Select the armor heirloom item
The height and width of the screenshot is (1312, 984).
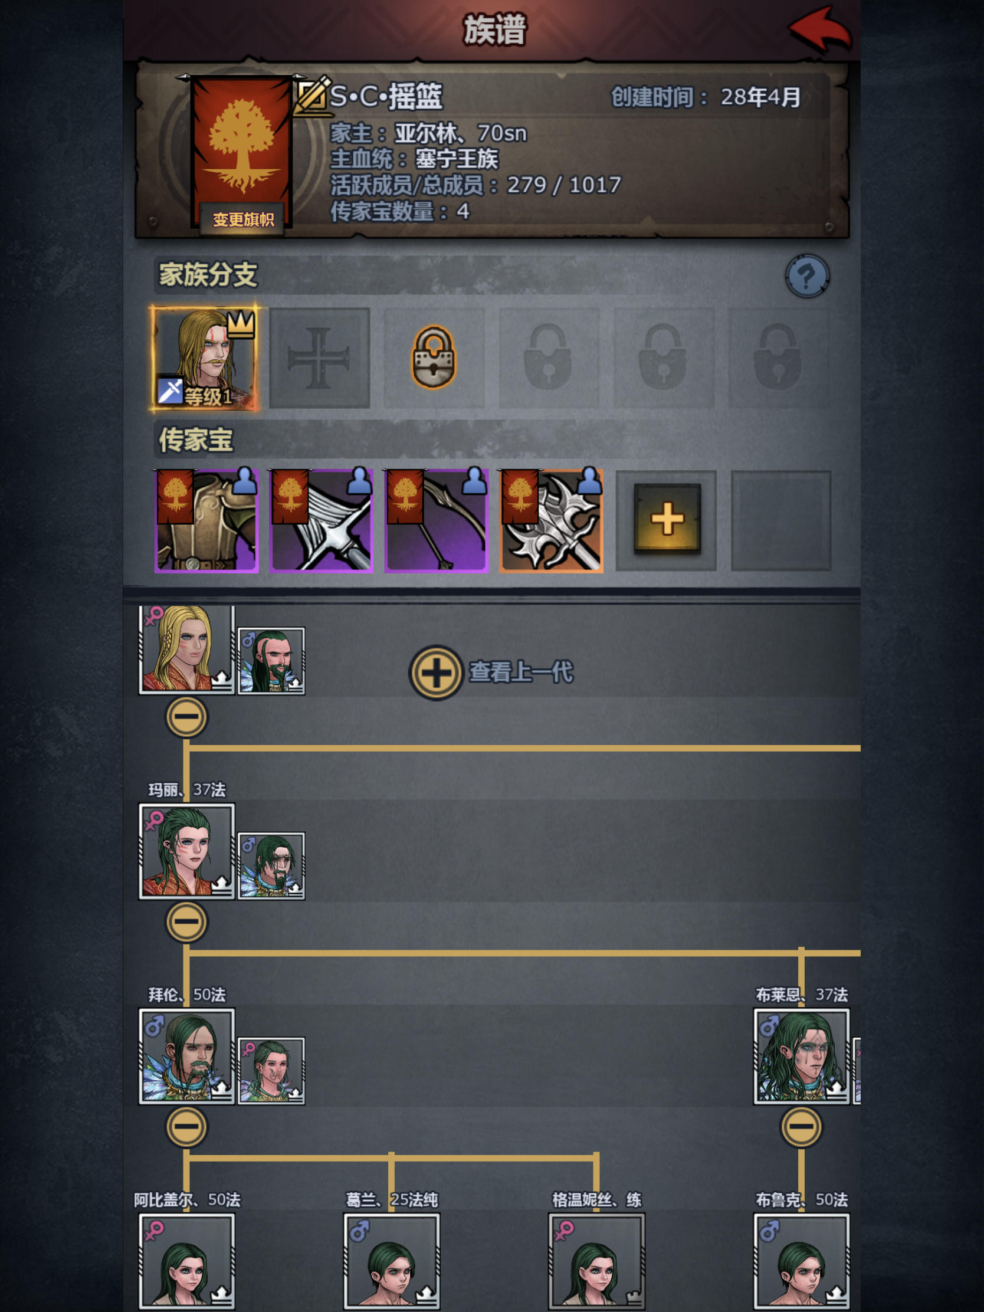206,521
